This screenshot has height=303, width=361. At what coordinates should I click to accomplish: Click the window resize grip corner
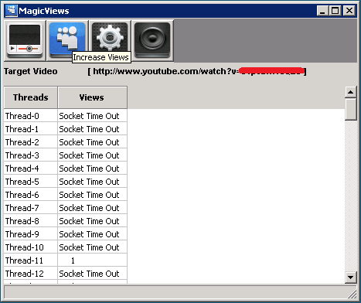click(x=352, y=294)
